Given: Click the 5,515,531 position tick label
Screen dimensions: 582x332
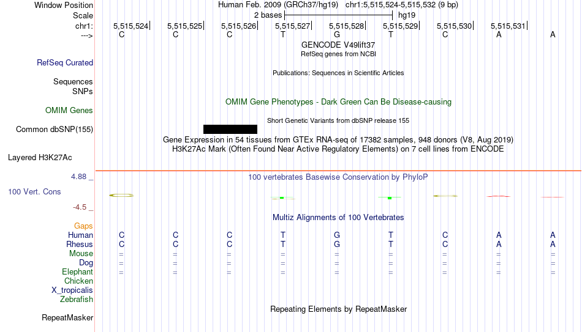Looking at the screenshot, I should (508, 26).
